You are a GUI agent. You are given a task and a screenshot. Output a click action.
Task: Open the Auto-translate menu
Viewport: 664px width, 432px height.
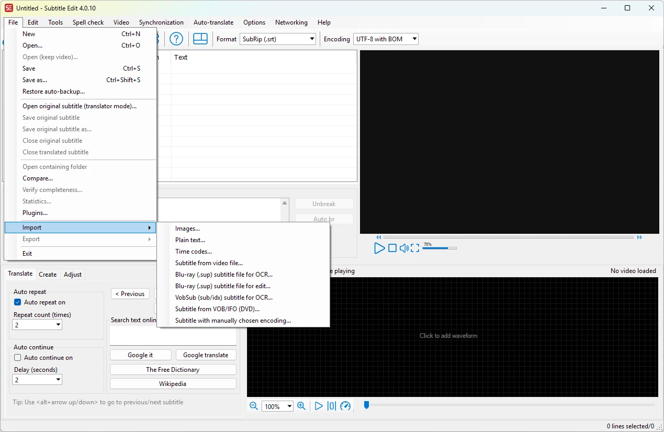coord(213,22)
